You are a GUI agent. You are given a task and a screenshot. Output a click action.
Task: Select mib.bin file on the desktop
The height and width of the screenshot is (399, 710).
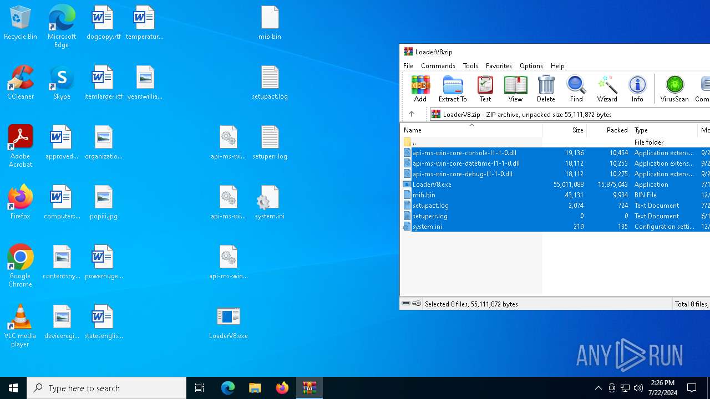point(270,23)
